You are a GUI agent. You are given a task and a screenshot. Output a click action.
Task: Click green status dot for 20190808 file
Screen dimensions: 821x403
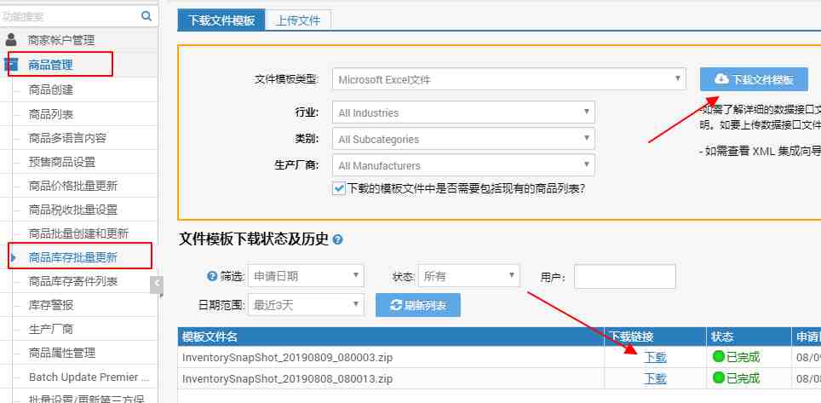[x=719, y=377]
